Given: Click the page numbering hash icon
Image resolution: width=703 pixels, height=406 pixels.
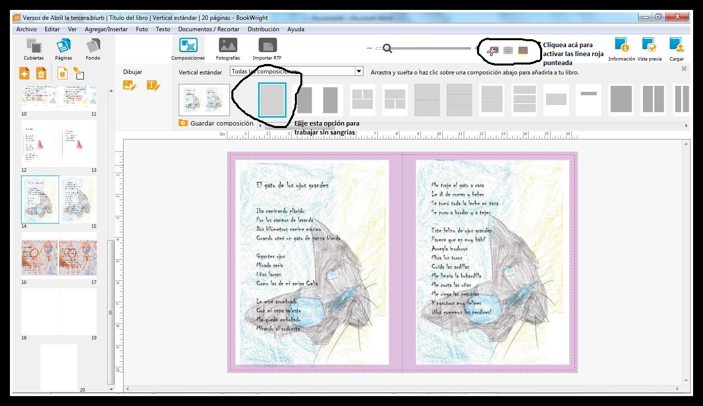Looking at the screenshot, I should [62, 73].
